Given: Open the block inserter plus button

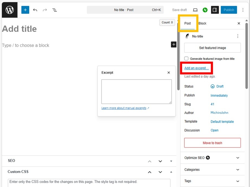Looking at the screenshot, I should (x=25, y=10).
